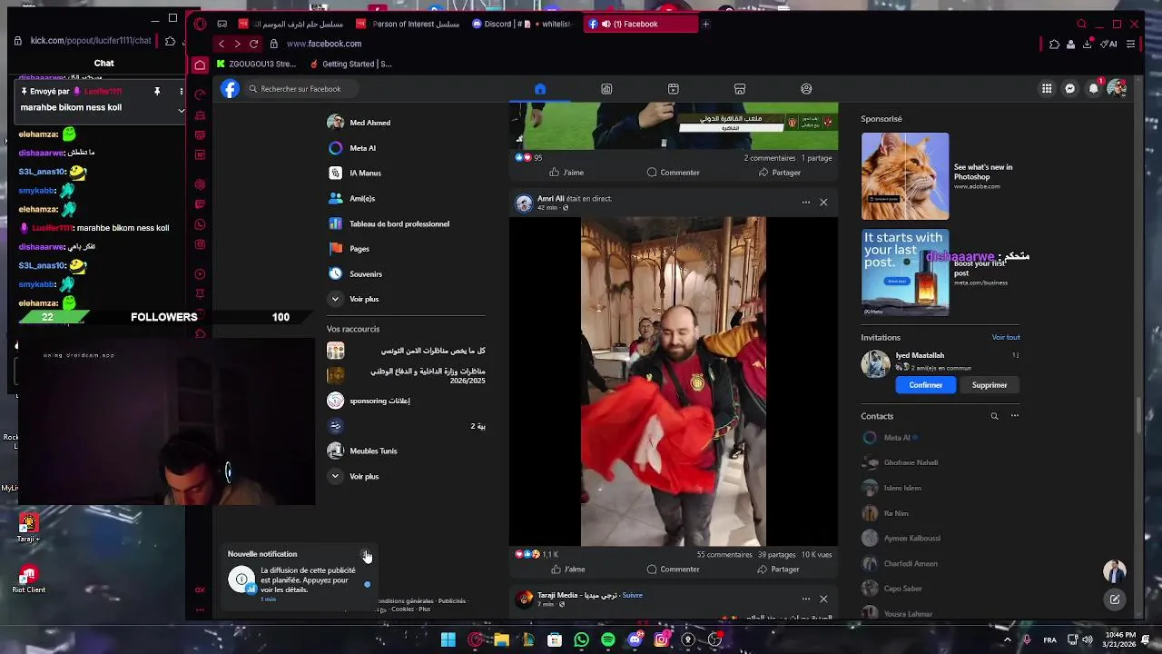Open the Facebook home feed icon

pyautogui.click(x=540, y=89)
